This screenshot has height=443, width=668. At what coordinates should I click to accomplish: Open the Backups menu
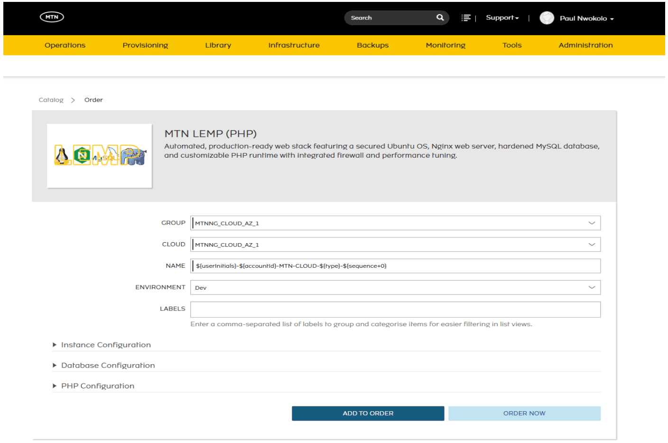tap(372, 45)
